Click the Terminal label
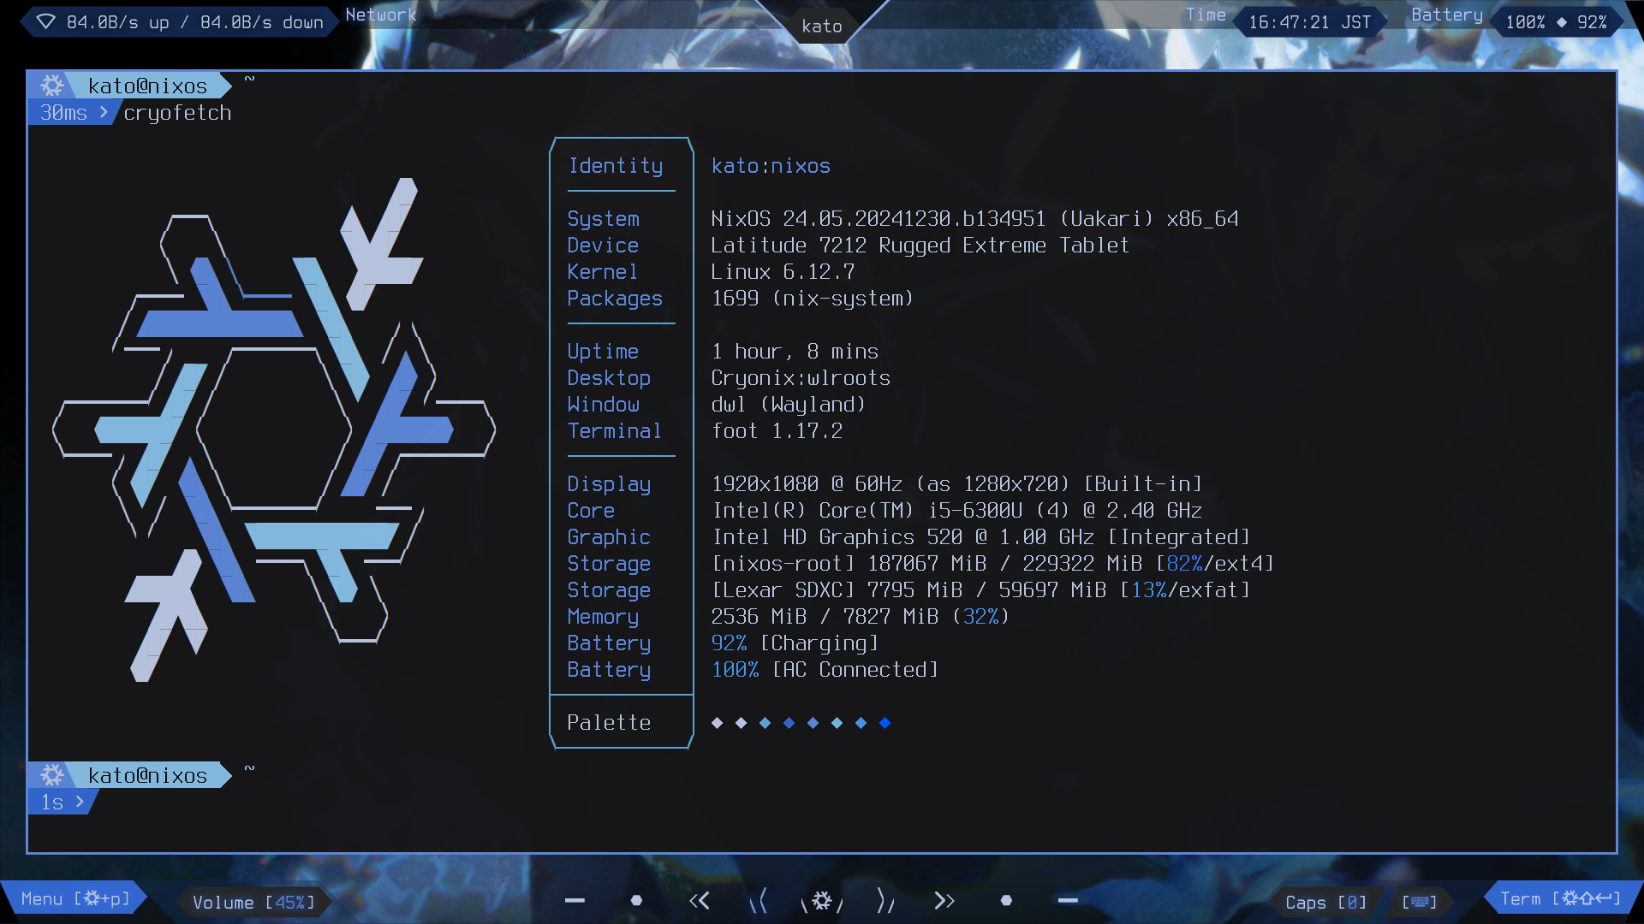The width and height of the screenshot is (1644, 924). click(615, 431)
